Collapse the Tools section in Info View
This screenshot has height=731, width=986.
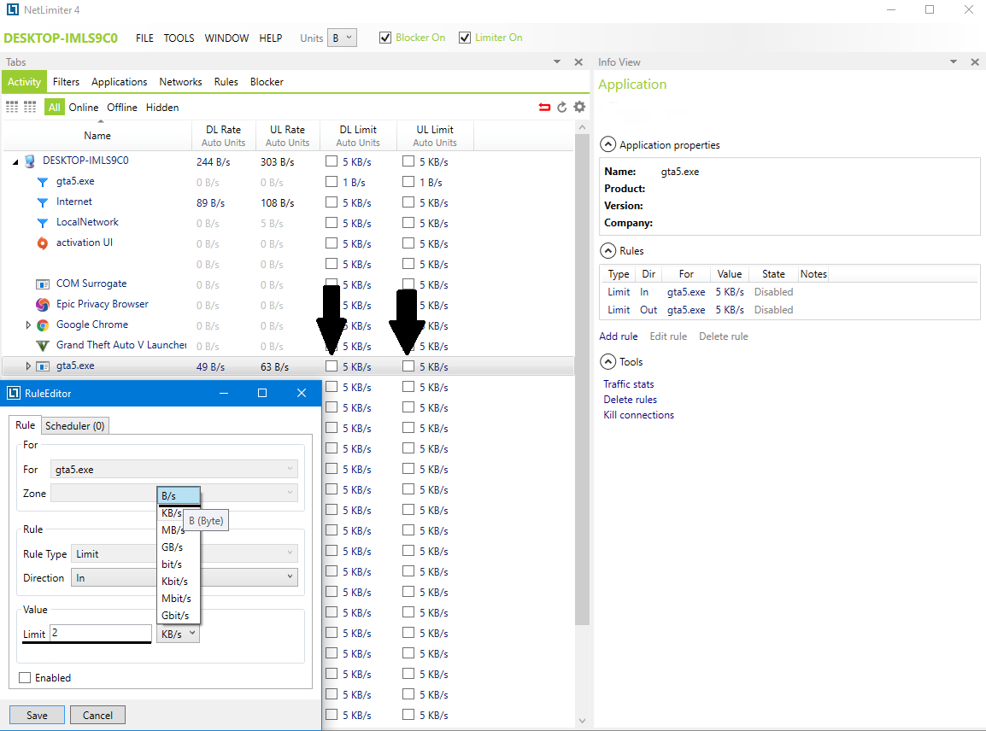click(x=607, y=362)
